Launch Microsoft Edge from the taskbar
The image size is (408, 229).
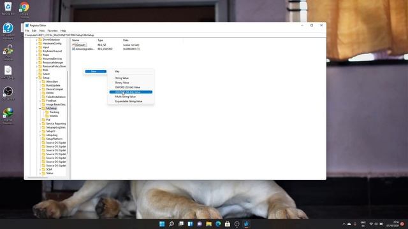pos(218,224)
